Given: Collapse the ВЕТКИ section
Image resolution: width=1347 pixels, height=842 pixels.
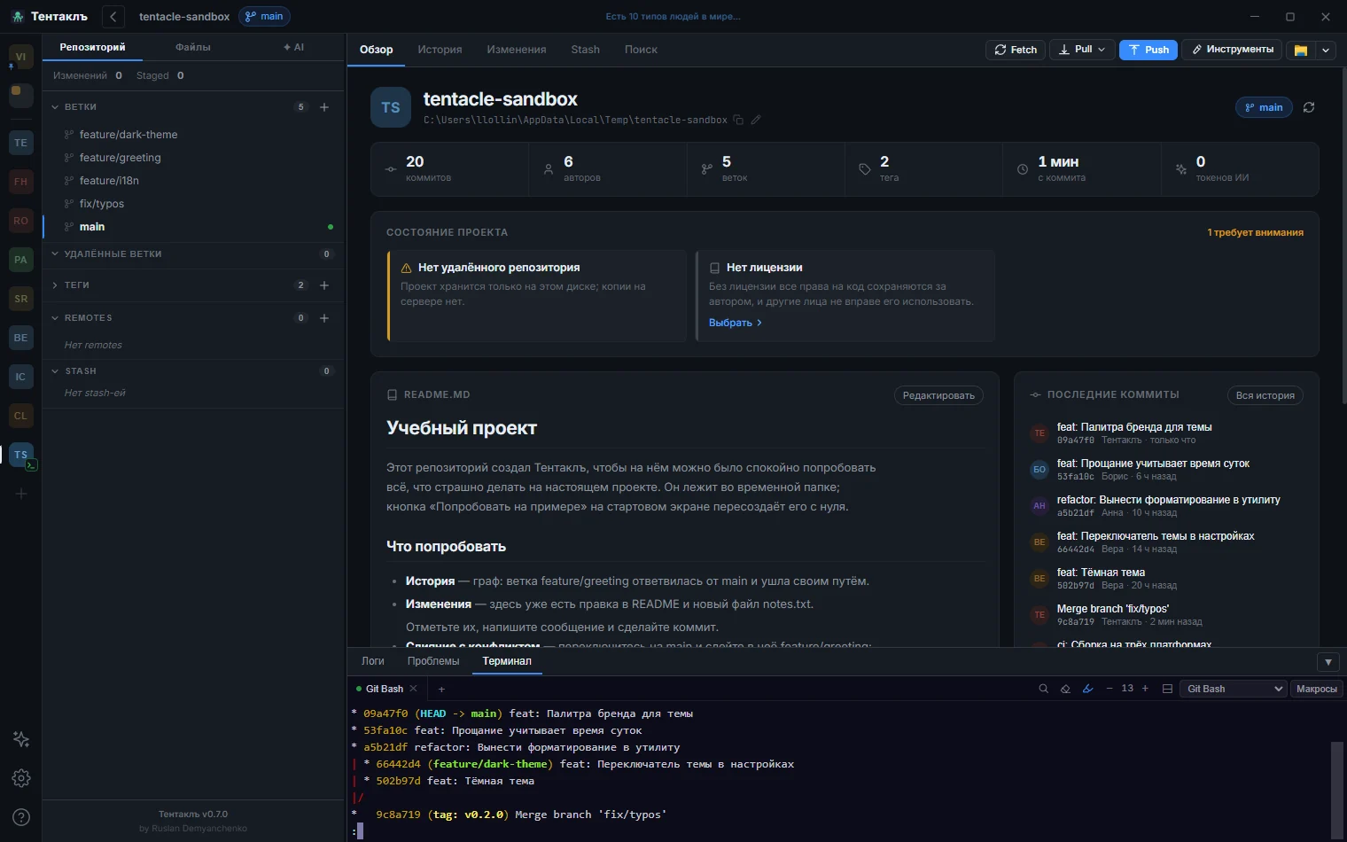Looking at the screenshot, I should [x=55, y=107].
